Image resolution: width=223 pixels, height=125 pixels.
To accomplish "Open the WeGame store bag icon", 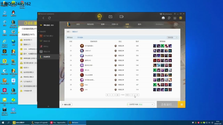I will (x=110, y=17).
